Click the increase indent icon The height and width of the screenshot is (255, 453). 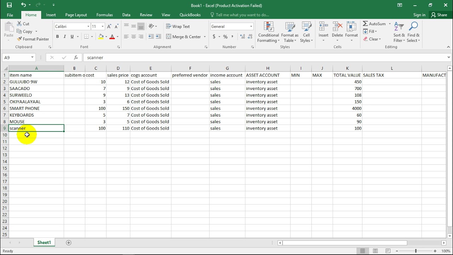[159, 37]
